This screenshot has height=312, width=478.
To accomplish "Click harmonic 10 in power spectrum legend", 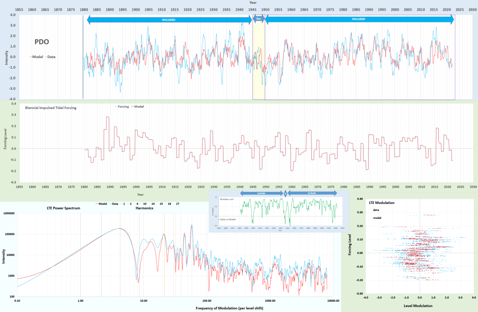I will 145,204.
